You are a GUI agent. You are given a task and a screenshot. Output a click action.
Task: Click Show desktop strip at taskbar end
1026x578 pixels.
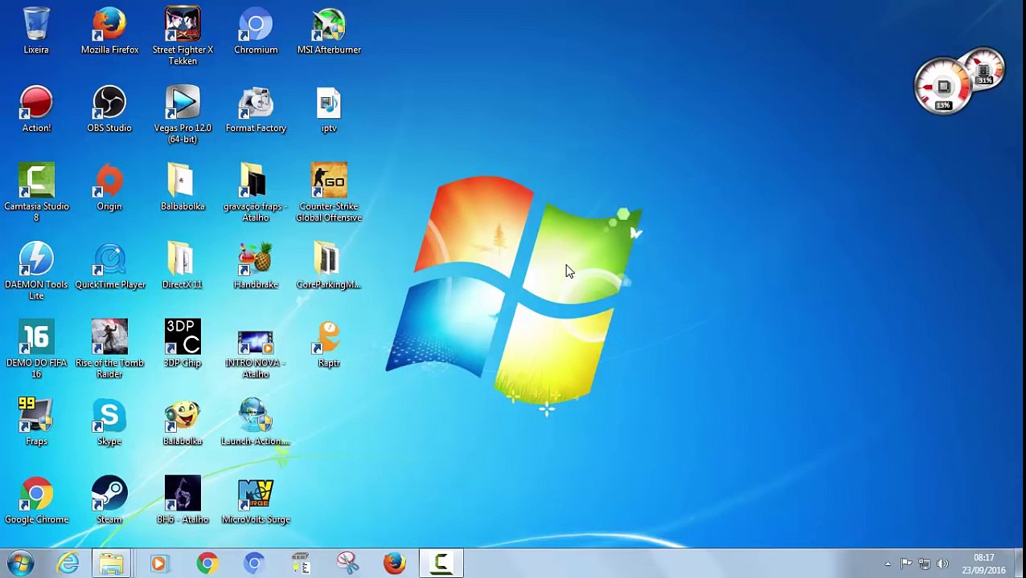(1020, 564)
